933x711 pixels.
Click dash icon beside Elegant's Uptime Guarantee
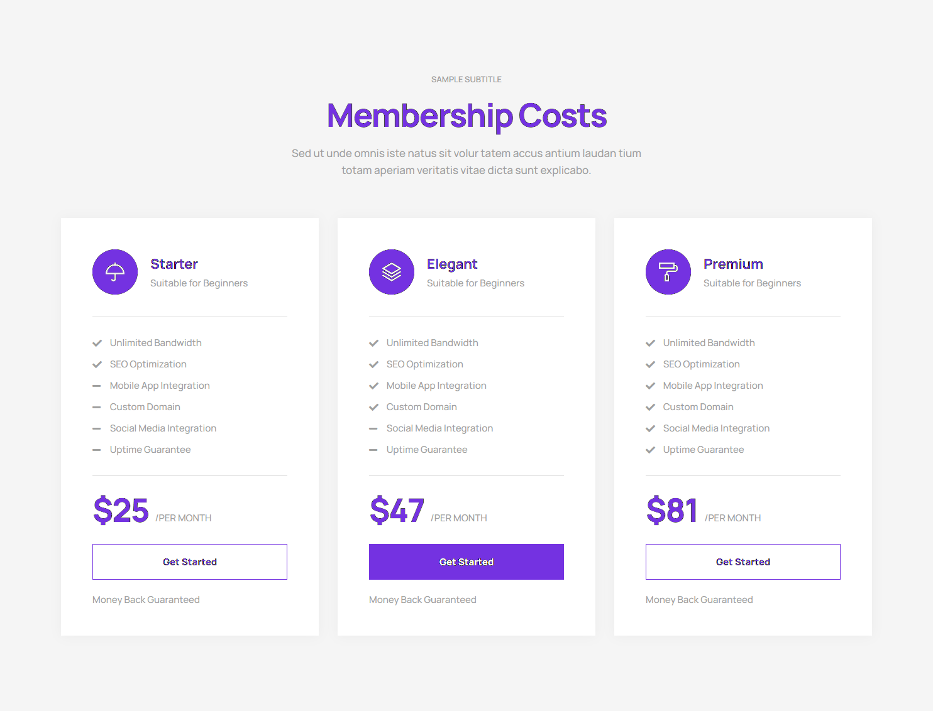[x=373, y=450]
